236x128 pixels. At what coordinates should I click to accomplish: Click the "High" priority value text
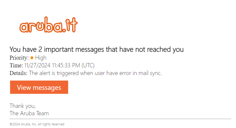41,58
